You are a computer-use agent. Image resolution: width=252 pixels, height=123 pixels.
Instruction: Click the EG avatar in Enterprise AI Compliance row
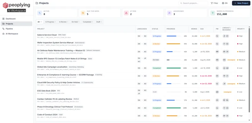point(217,76)
